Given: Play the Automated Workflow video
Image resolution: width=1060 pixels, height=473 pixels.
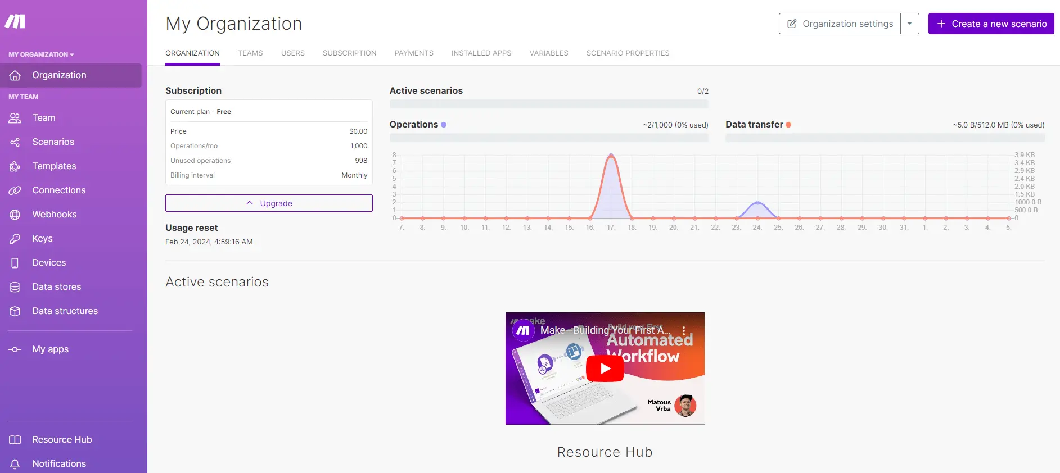Looking at the screenshot, I should (x=605, y=369).
